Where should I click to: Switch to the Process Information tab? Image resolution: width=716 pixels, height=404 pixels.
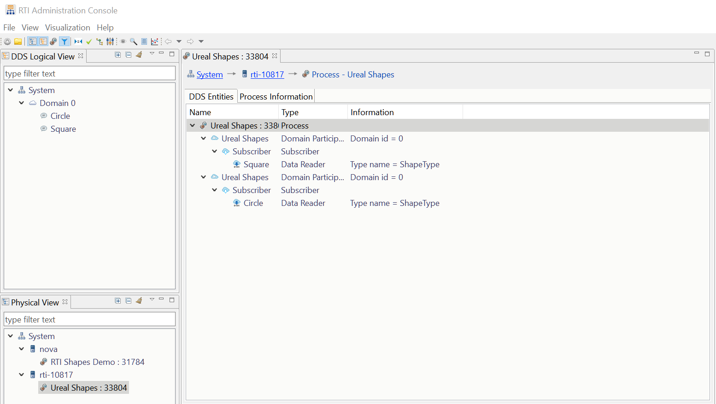pyautogui.click(x=276, y=97)
